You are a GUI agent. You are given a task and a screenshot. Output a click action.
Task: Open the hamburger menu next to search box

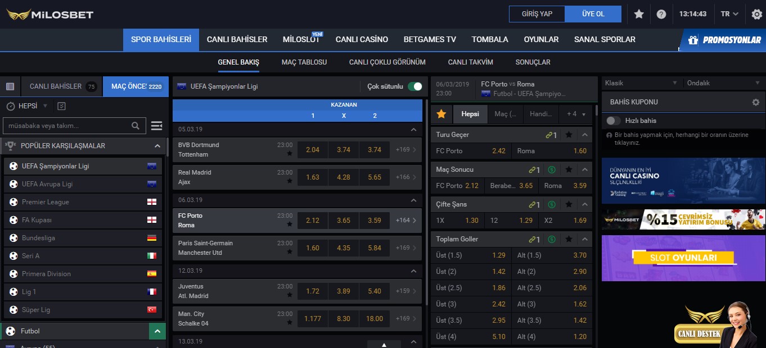coord(157,126)
